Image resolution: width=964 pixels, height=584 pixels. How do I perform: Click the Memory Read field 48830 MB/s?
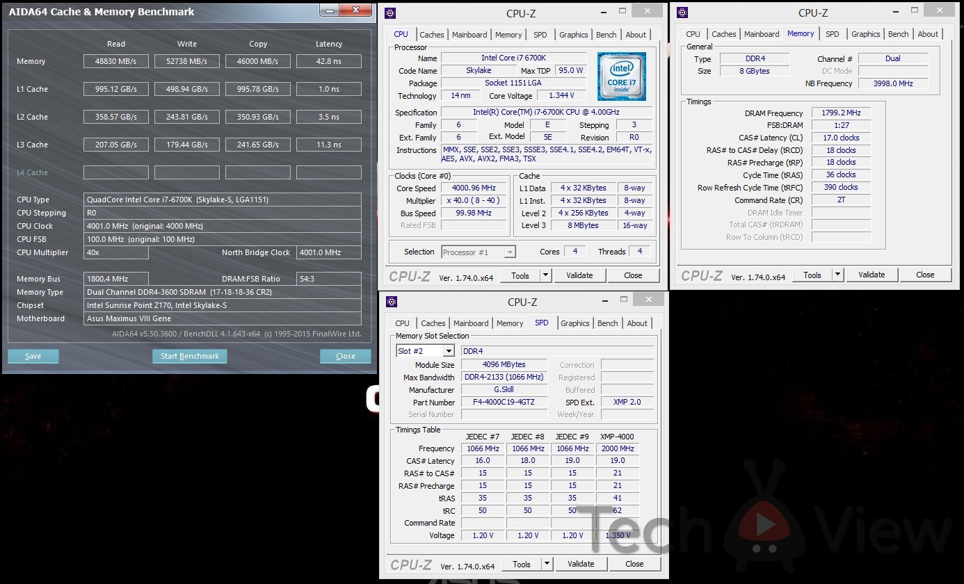pyautogui.click(x=116, y=61)
